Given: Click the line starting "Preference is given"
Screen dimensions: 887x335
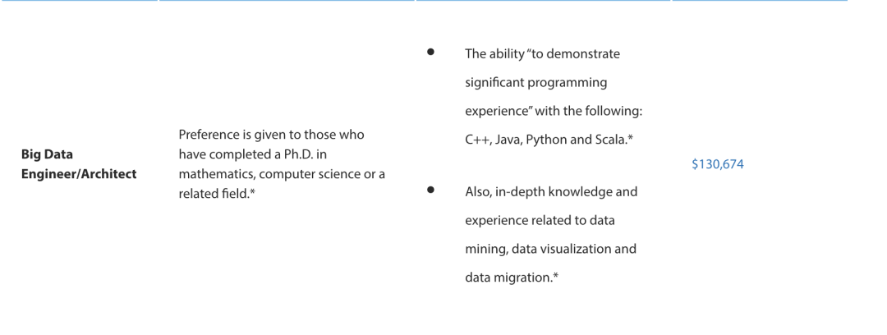Looking at the screenshot, I should pos(271,134).
